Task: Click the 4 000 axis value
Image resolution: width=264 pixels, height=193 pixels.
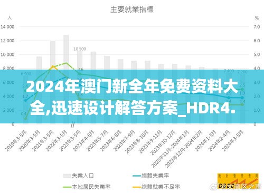Action: [x=8, y=96]
